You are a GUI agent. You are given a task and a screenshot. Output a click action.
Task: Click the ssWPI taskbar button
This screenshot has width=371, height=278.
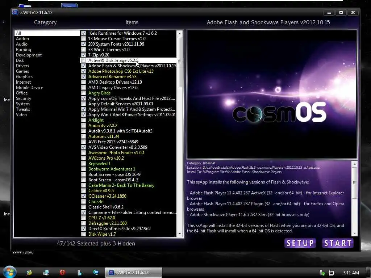(x=134, y=273)
